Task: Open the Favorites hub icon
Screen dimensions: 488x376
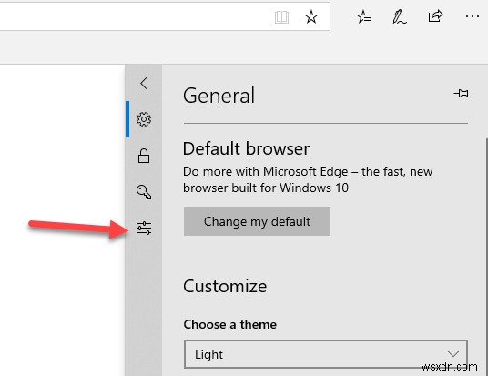Action: [363, 16]
